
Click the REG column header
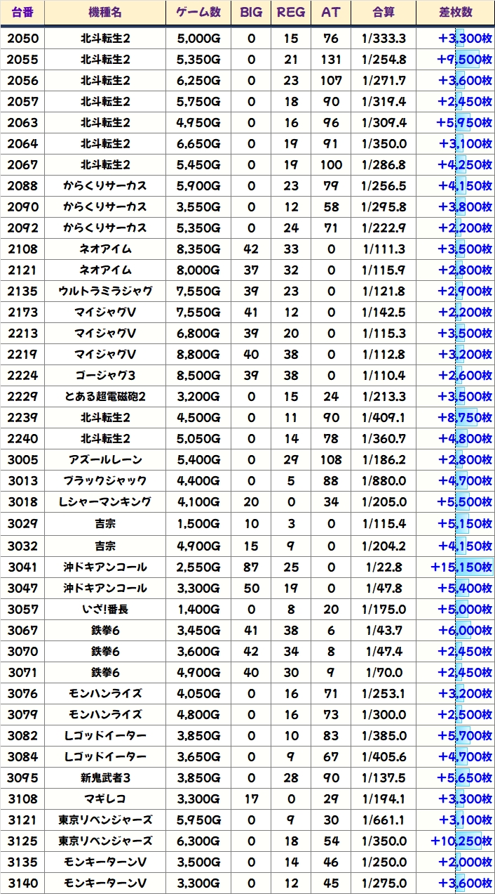(291, 13)
